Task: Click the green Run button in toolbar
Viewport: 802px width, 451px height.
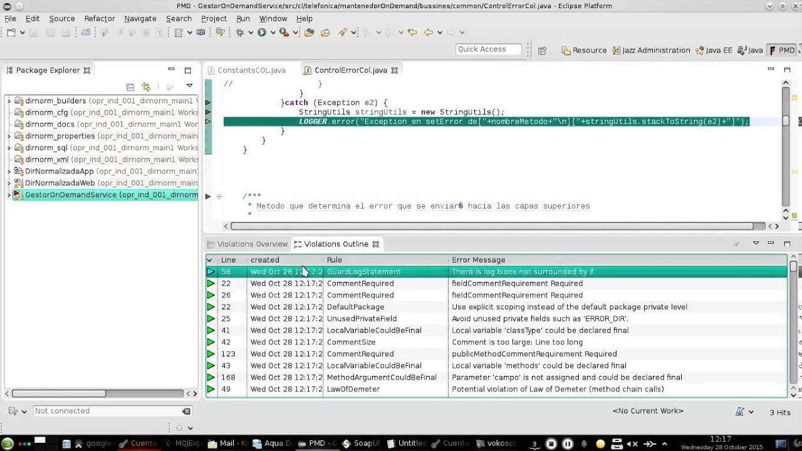Action: click(x=262, y=33)
